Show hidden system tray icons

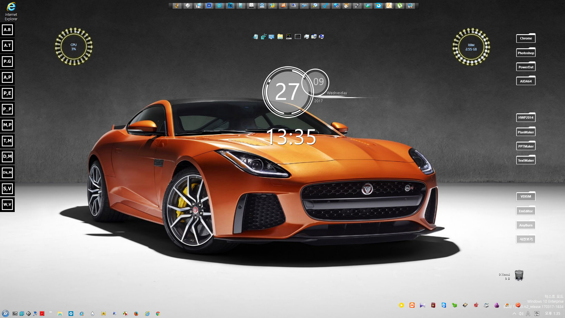coord(514,314)
